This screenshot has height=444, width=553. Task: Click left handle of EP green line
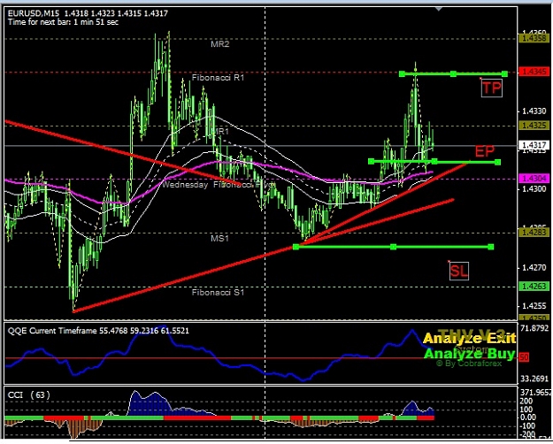pyautogui.click(x=371, y=161)
